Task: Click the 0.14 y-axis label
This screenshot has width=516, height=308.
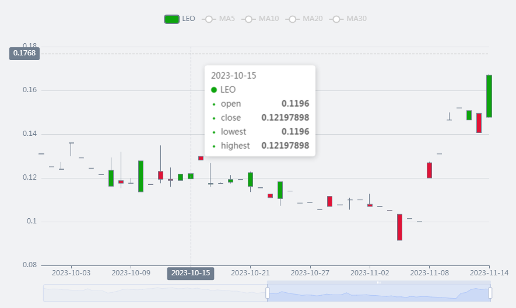Action: 30,134
